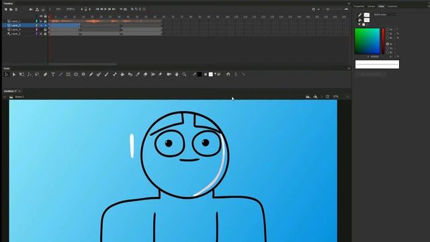
Task: Select the Eraser tool
Action: (145, 75)
